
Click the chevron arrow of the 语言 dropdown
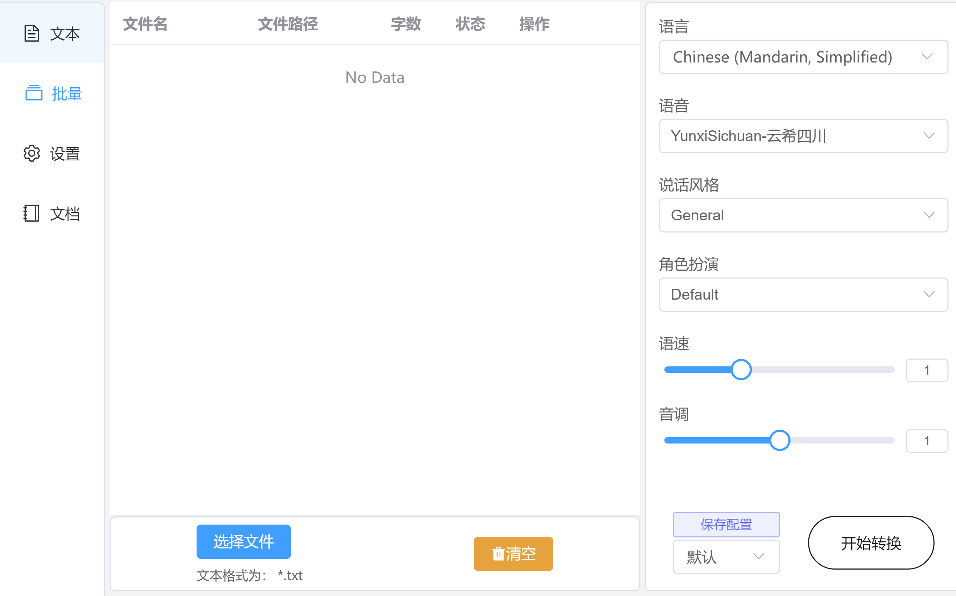pos(927,57)
